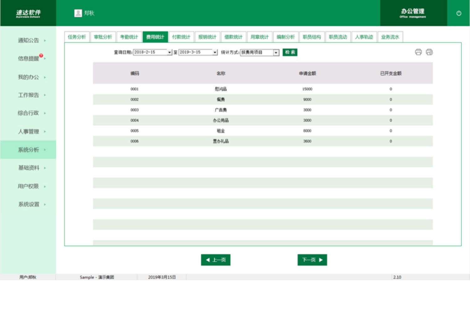Viewport: 470px width, 330px height.
Task: Switch to the 借款统计 tab
Action: [x=233, y=37]
